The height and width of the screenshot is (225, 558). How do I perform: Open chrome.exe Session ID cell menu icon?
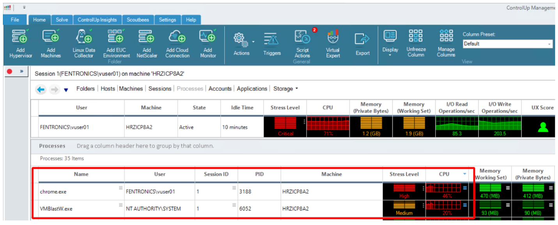pyautogui.click(x=234, y=188)
